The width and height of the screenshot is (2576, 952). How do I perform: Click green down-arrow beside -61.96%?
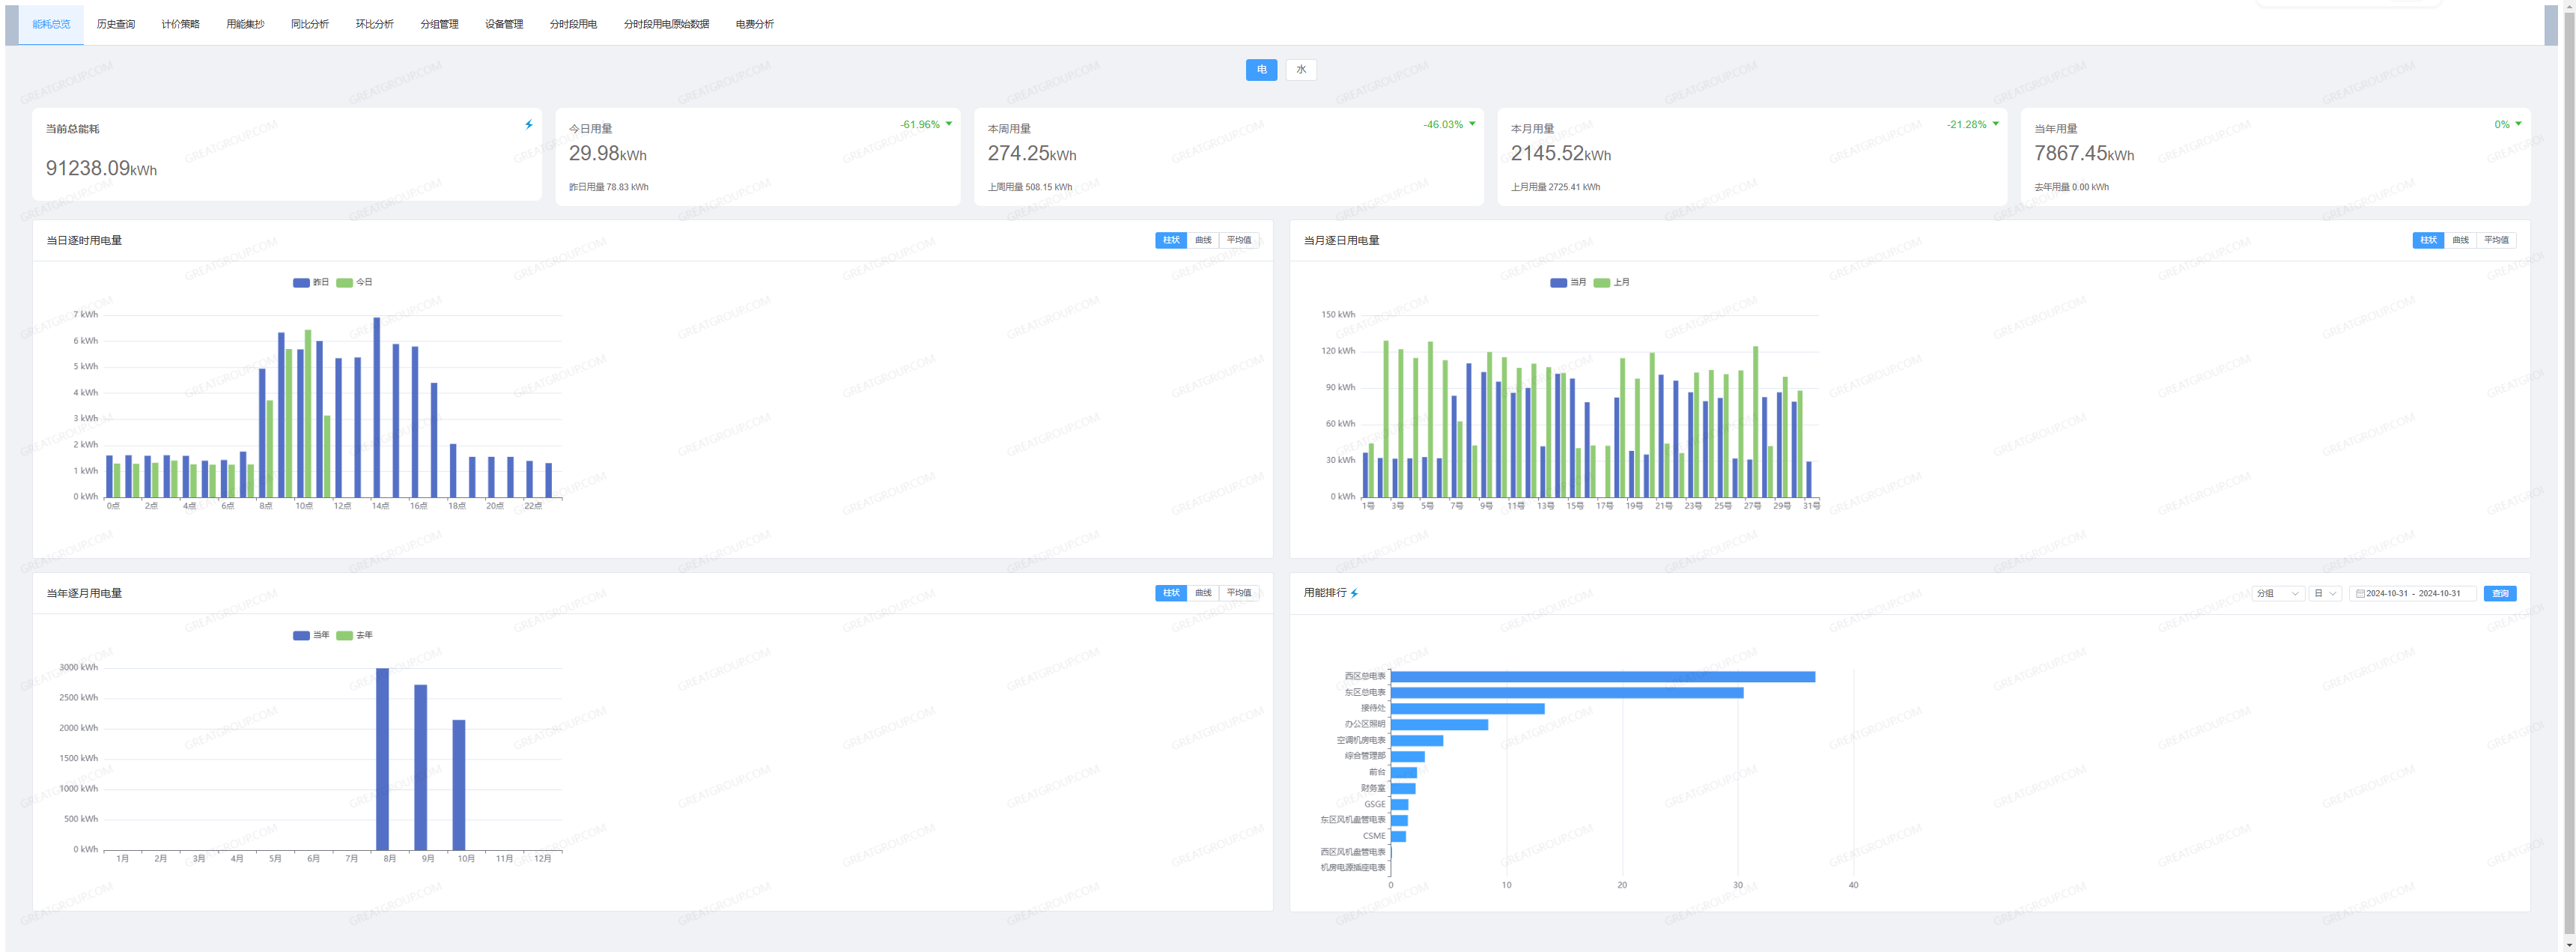pos(949,124)
